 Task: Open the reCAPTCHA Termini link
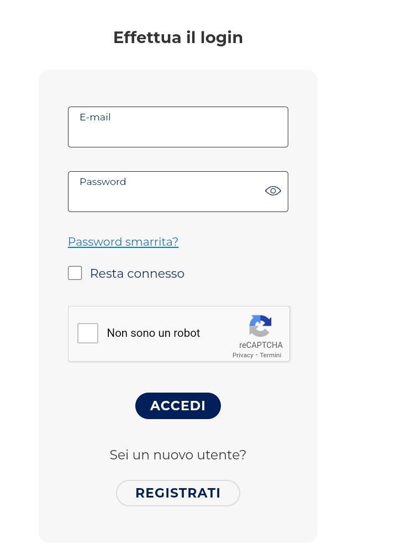point(271,355)
